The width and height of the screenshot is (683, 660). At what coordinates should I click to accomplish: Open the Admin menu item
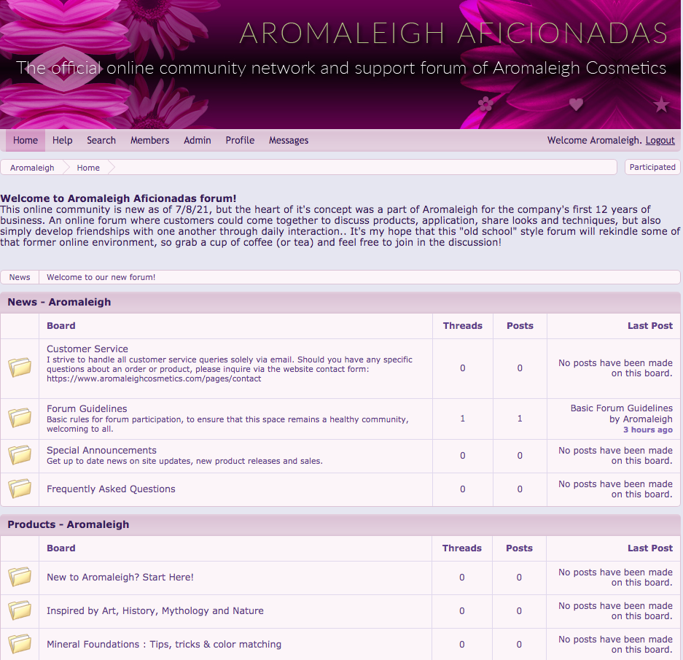(198, 140)
